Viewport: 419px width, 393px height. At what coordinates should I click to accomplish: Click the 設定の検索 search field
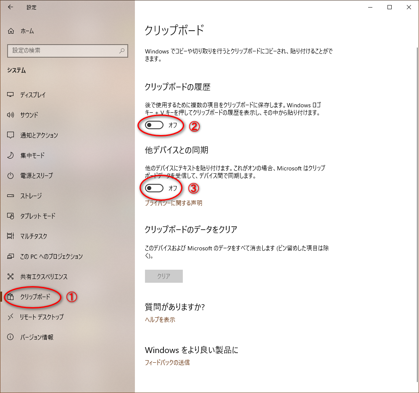[x=63, y=51]
